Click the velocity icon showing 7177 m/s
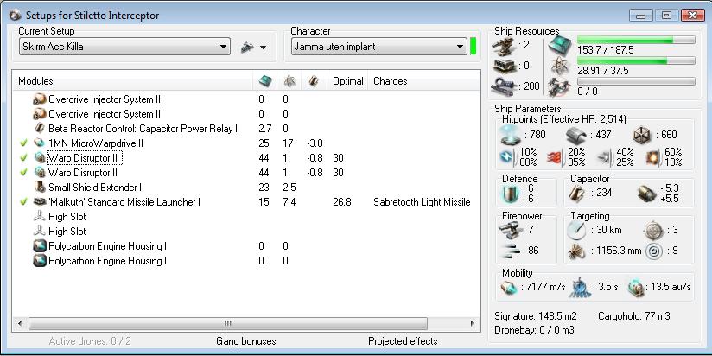712x356 pixels. tap(509, 287)
